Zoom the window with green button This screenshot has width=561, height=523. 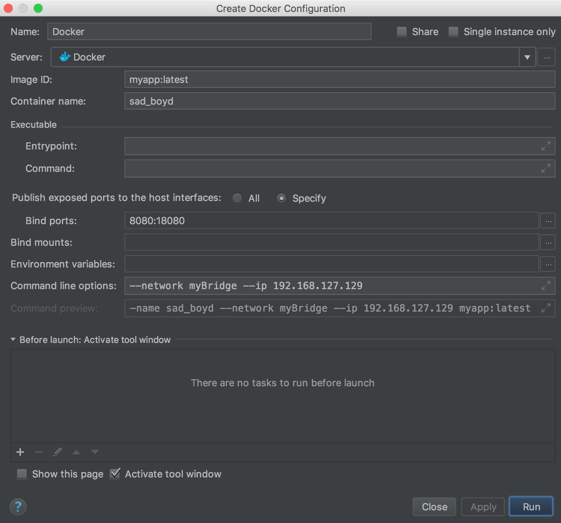click(38, 8)
